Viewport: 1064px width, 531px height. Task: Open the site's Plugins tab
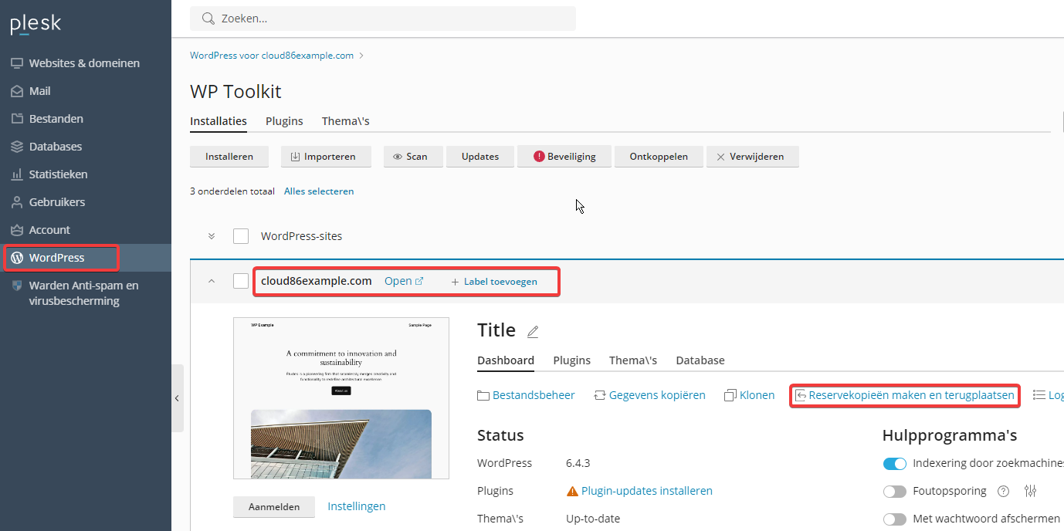pyautogui.click(x=572, y=360)
